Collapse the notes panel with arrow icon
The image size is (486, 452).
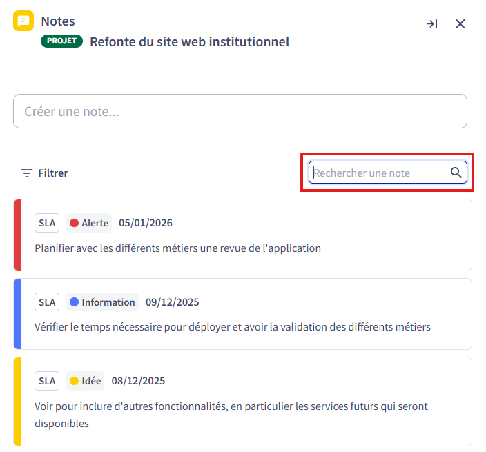click(431, 24)
